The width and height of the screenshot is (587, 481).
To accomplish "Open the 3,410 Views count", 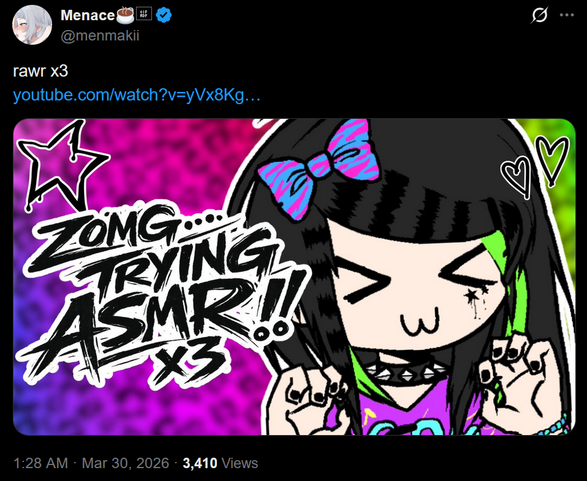I will coord(220,463).
